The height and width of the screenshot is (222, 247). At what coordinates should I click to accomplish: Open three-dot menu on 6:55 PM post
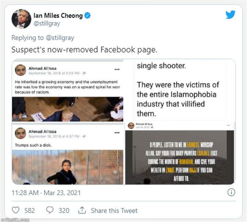click(x=117, y=69)
